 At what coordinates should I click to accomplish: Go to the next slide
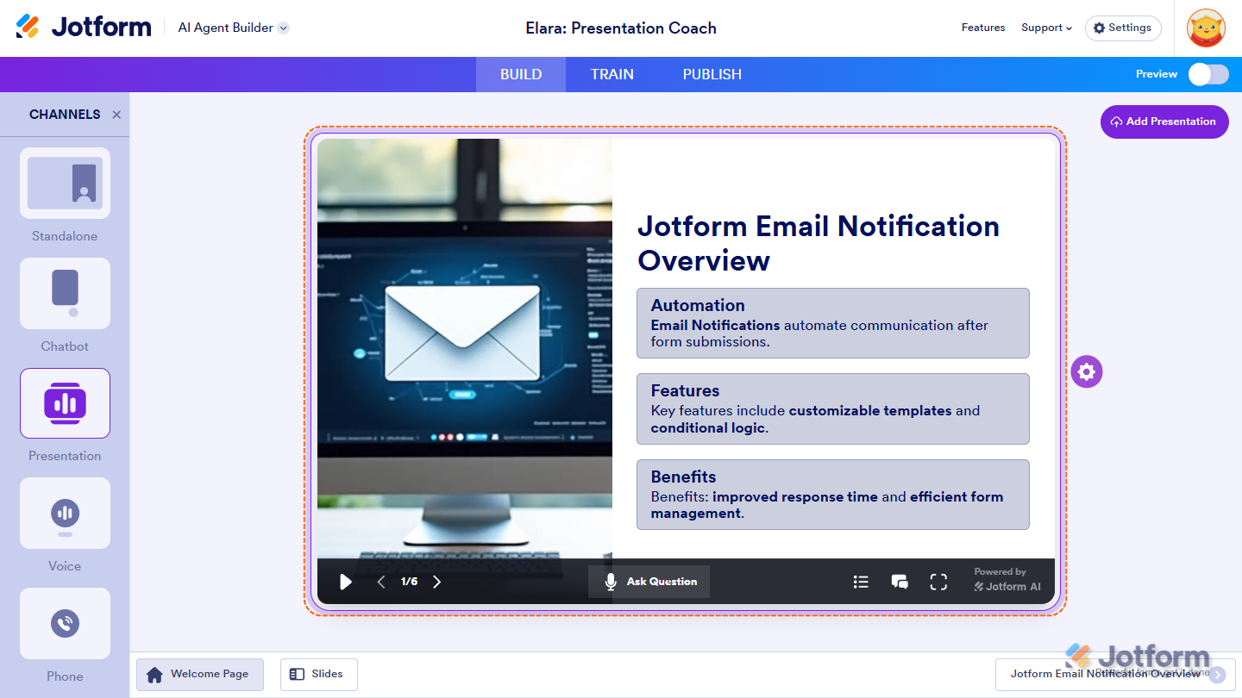click(x=436, y=582)
